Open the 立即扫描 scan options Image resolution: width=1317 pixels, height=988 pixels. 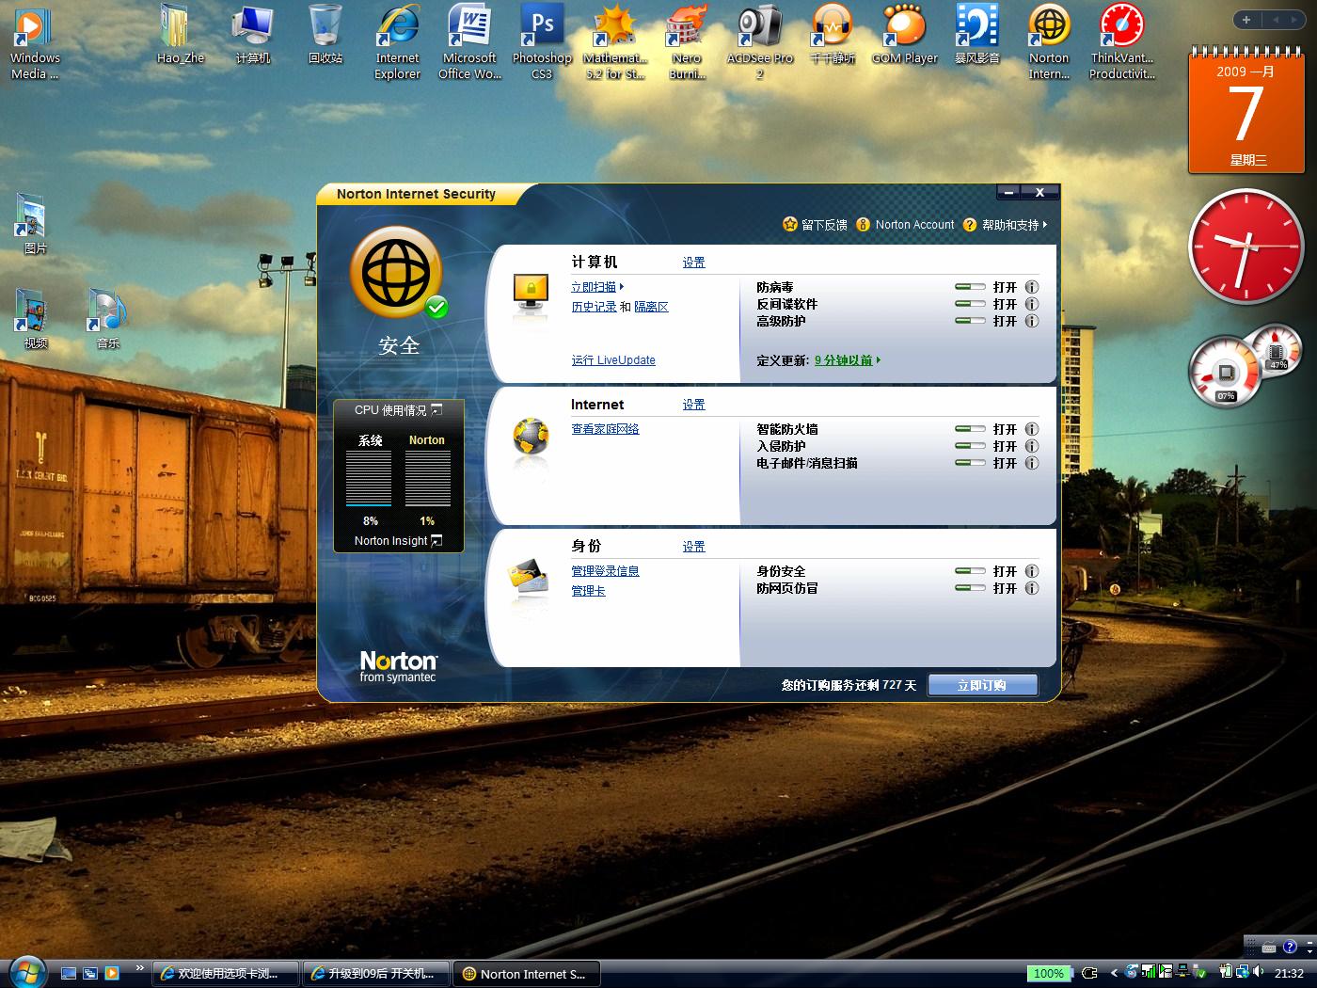597,287
